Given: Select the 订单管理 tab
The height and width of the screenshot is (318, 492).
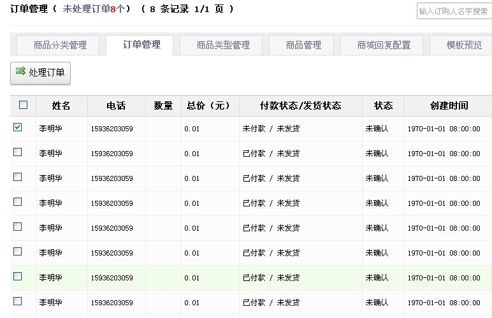Looking at the screenshot, I should coord(141,45).
